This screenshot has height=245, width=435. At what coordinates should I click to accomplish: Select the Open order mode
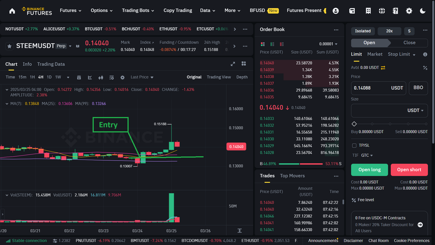(369, 43)
